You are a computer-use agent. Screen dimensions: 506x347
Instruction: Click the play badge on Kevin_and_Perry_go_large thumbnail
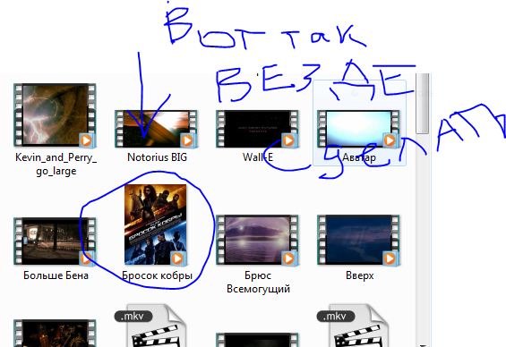pos(87,140)
